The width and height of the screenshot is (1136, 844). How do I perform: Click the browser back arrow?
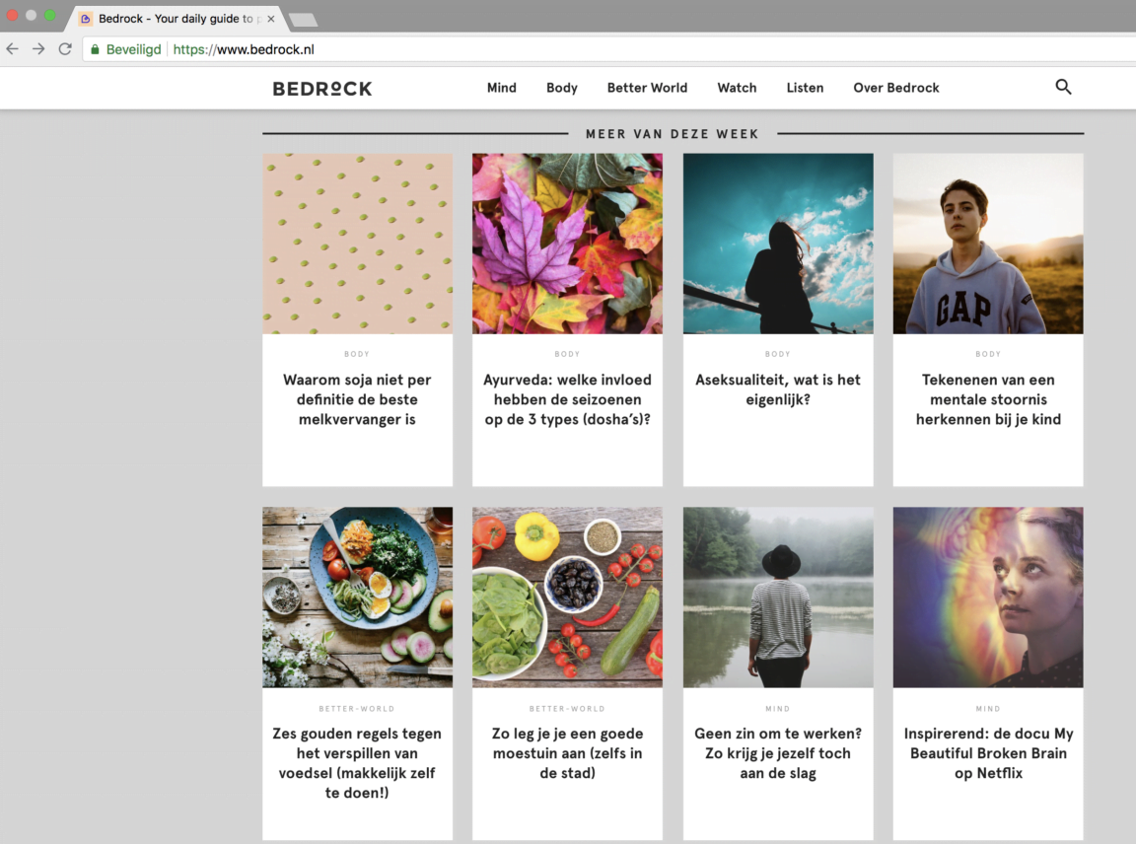coord(13,49)
